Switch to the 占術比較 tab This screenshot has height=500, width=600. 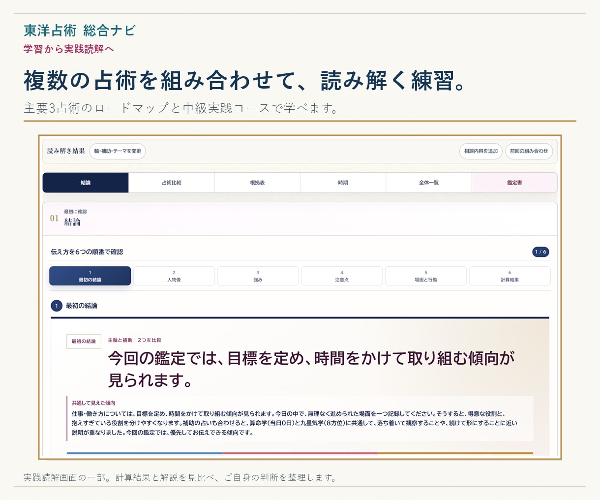171,183
